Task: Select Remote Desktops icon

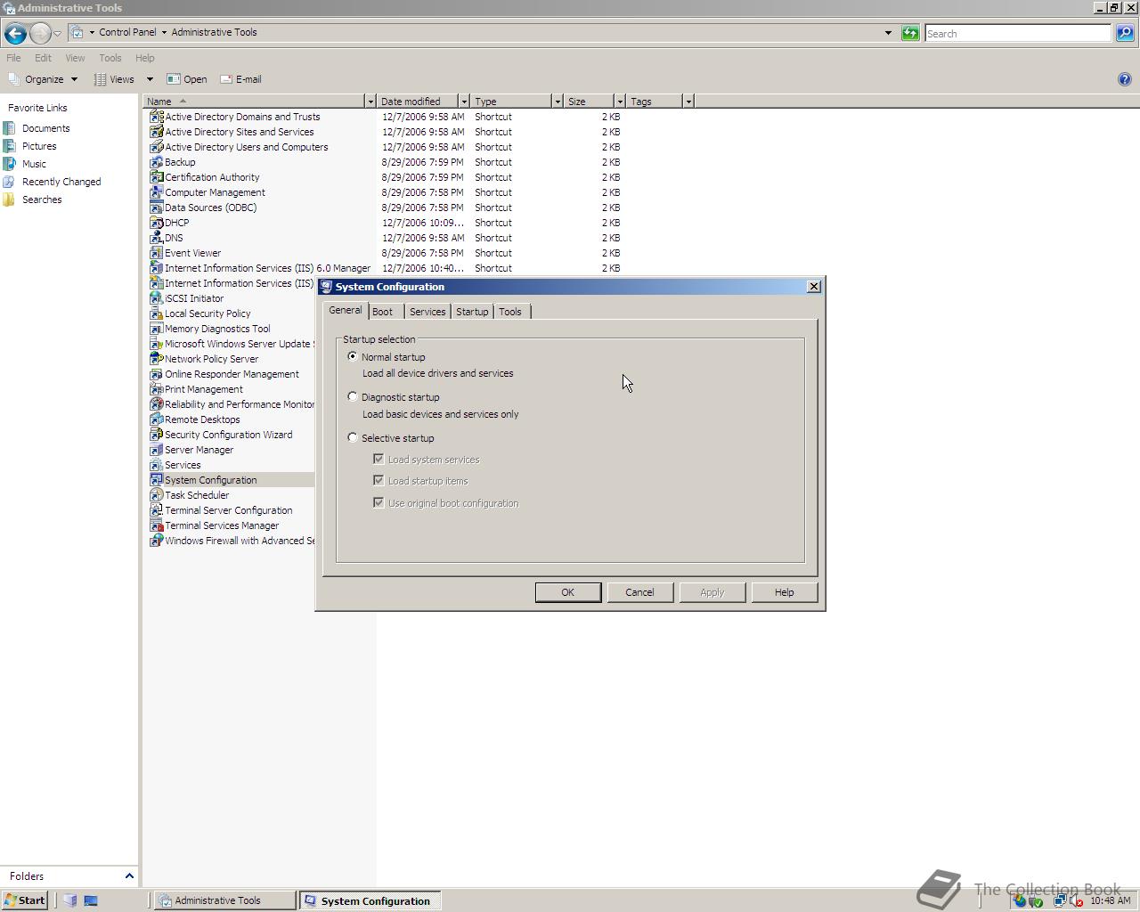Action: 156,419
